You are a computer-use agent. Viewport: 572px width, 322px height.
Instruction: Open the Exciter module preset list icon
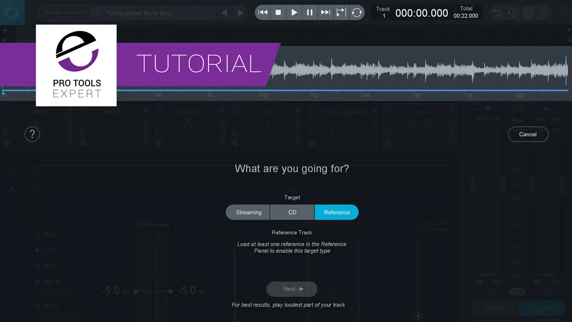pos(235,132)
